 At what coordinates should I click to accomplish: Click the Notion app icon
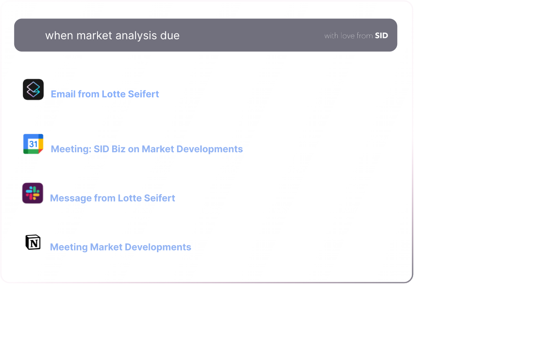(x=33, y=242)
